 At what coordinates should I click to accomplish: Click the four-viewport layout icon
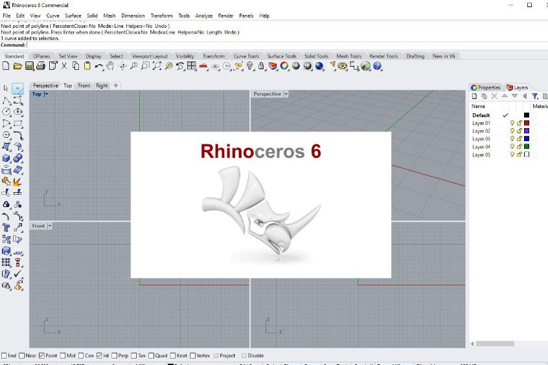click(192, 66)
